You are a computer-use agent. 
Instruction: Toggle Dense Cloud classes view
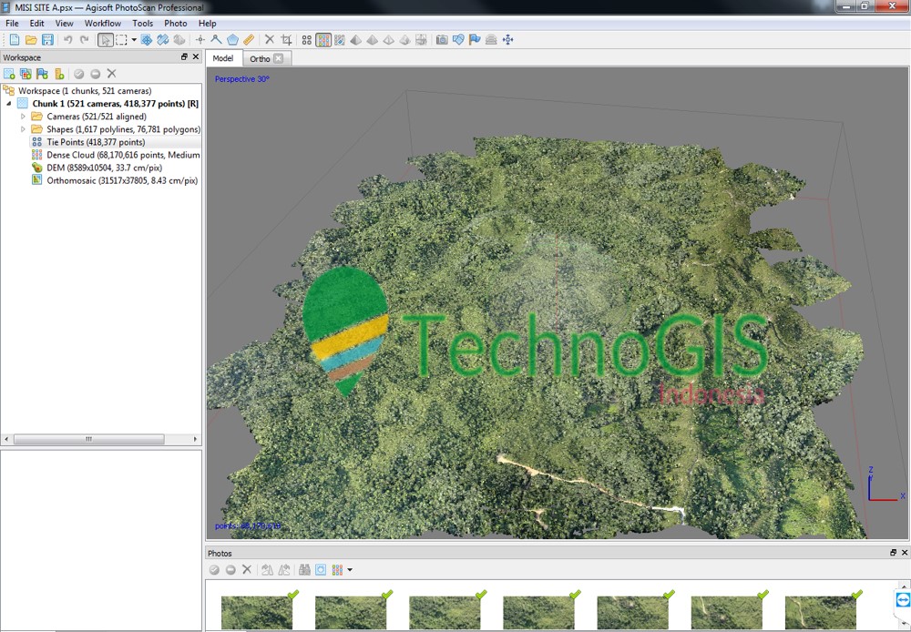coord(340,39)
